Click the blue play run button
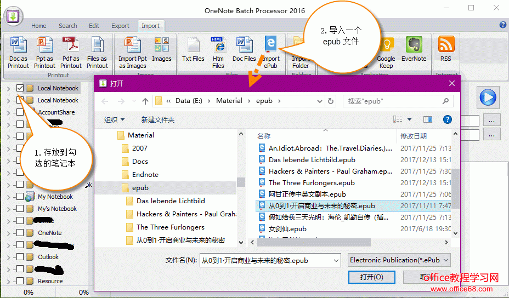 click(488, 98)
